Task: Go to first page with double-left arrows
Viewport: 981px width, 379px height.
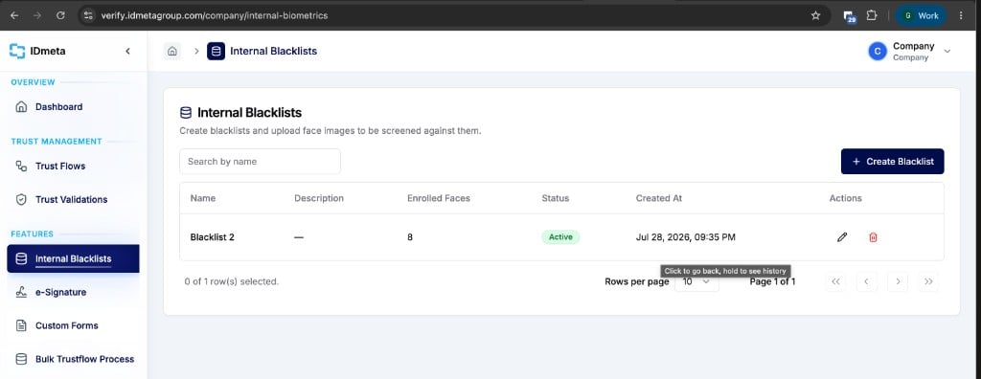Action: pyautogui.click(x=835, y=282)
